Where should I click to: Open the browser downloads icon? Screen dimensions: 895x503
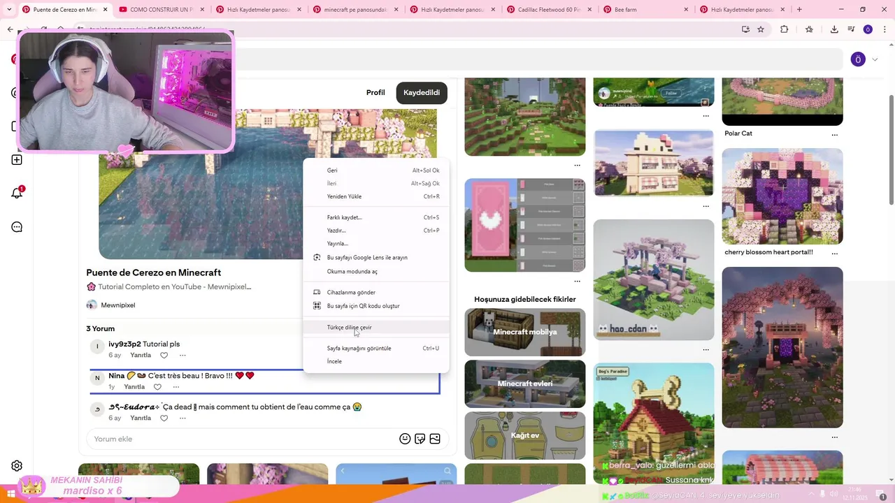(x=834, y=29)
